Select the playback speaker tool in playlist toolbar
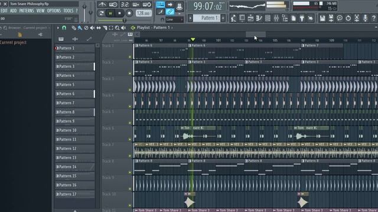This screenshot has height=212, width=378. tap(123, 28)
